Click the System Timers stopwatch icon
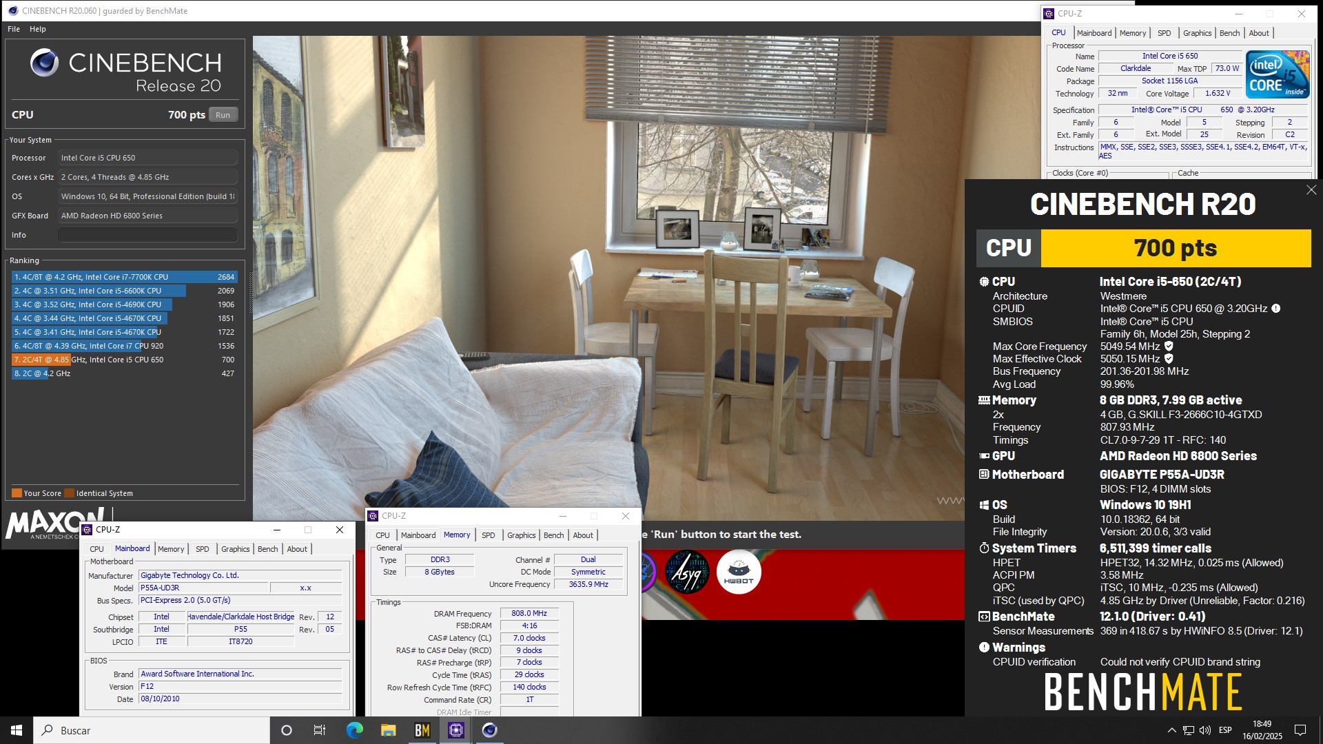 click(984, 548)
